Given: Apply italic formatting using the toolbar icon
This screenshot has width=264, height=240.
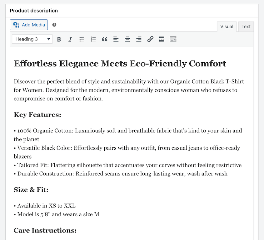Looking at the screenshot, I should click(70, 39).
